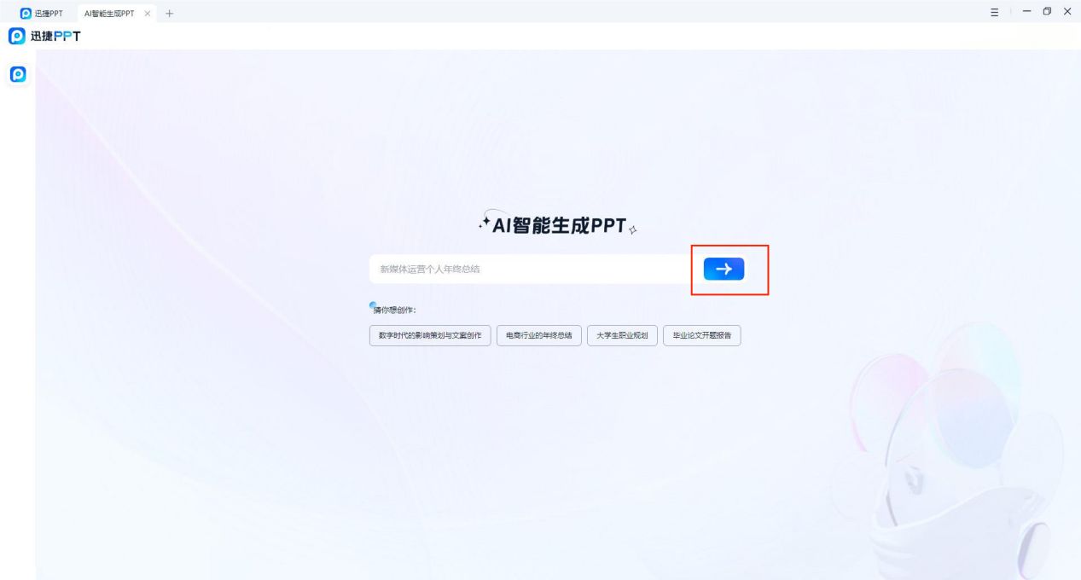Viewport: 1081px width, 580px height.
Task: Click the 迅捷PPT brand logo header
Action: point(44,36)
